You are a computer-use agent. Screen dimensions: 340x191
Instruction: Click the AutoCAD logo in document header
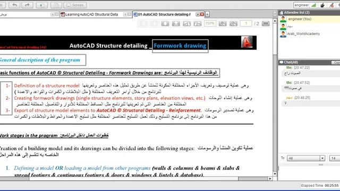point(246,42)
